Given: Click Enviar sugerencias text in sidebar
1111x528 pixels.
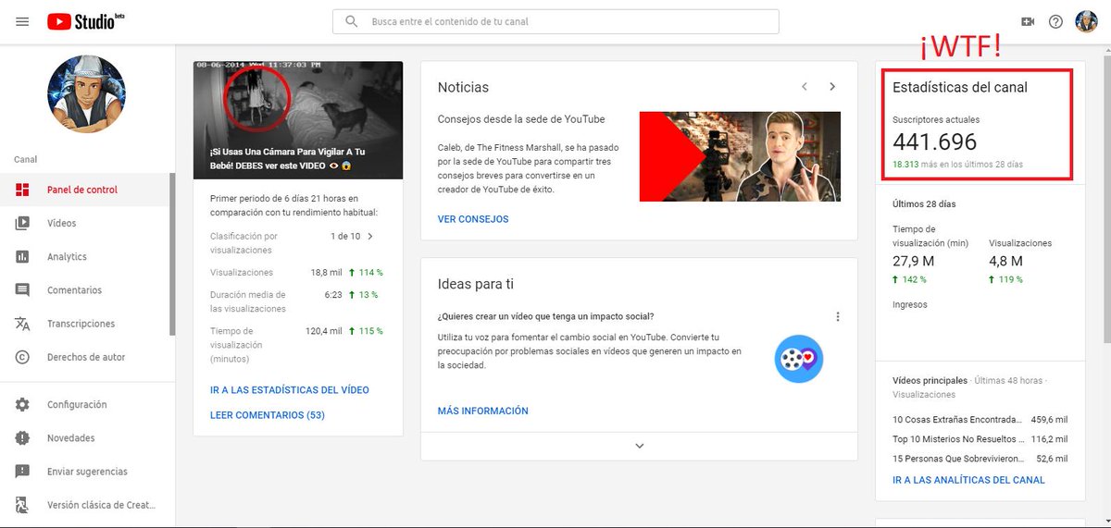Looking at the screenshot, I should (87, 472).
